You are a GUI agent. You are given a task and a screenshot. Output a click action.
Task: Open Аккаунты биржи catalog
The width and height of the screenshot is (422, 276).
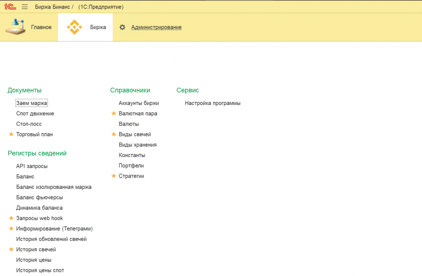pos(139,103)
